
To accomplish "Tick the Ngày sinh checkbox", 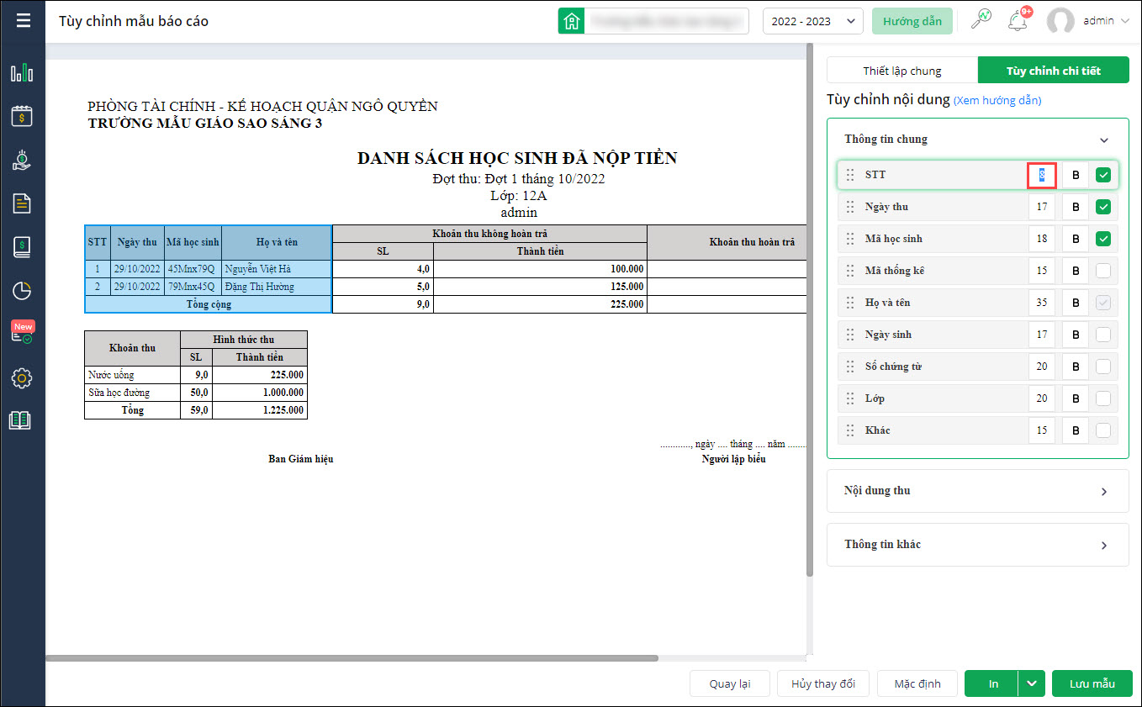I will pos(1103,335).
